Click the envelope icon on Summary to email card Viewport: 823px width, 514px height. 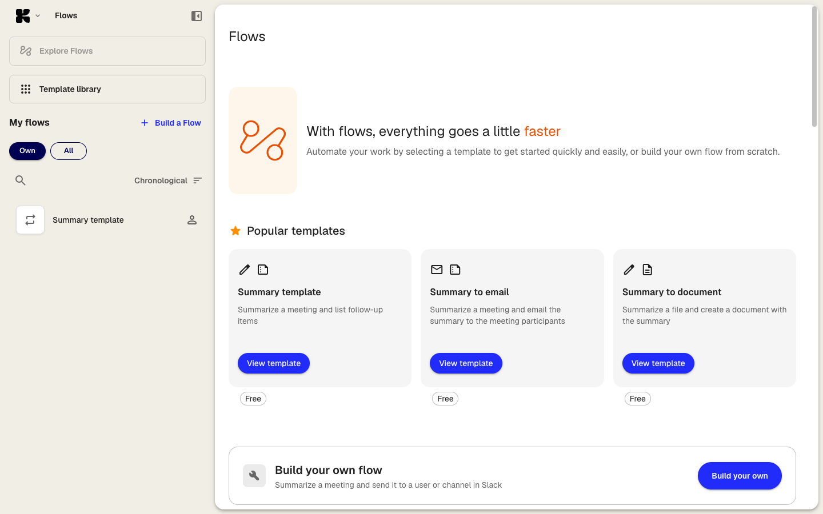(437, 270)
